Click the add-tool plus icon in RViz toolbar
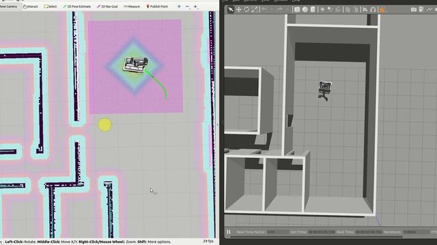Viewport: 437px width, 245px height. [179, 6]
